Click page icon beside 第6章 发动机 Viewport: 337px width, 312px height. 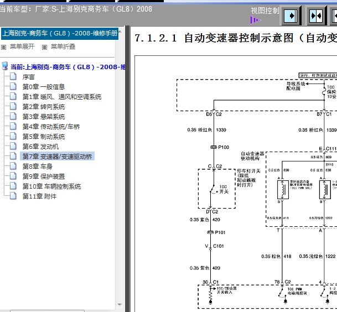tap(13, 146)
